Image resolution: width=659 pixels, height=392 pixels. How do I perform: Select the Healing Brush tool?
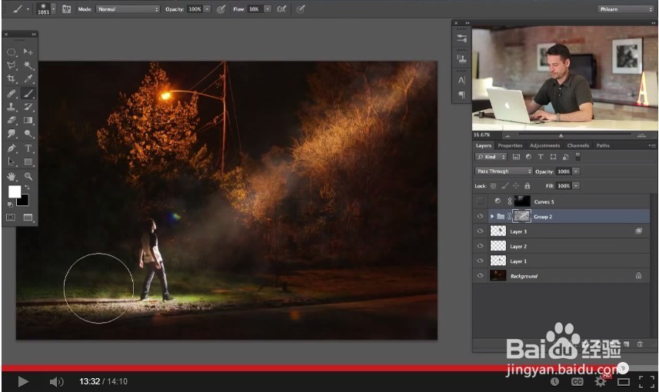12,93
